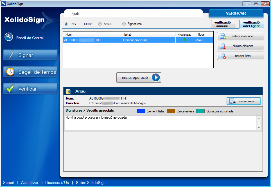This screenshot has height=187, width=271.
Task: Click the Directori path text
Action: (118, 103)
